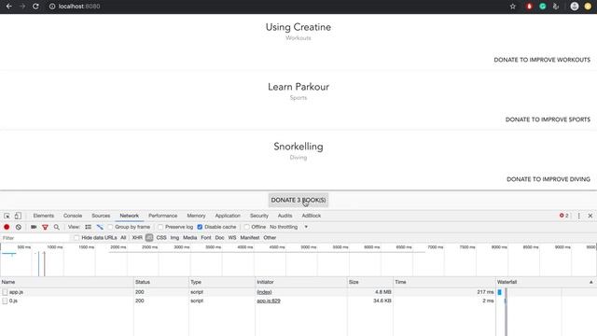The image size is (597, 336).
Task: Select the app.js request row
Action: click(247, 292)
